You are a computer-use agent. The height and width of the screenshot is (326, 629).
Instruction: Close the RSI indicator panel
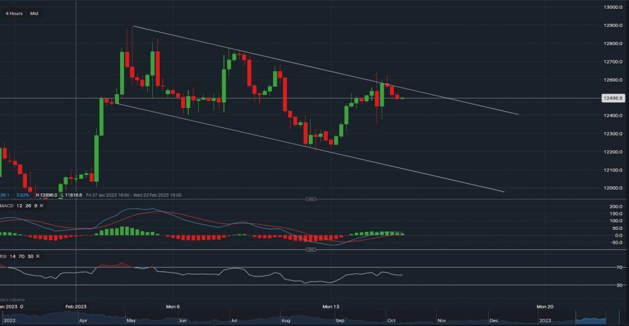click(38, 256)
